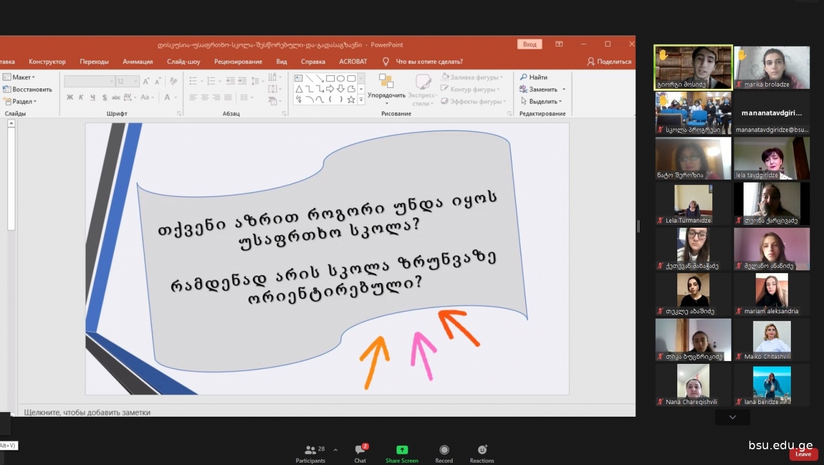Viewport: 824px width, 465px height.
Task: Open the Слайд-шоу ribbon tab
Action: point(183,62)
